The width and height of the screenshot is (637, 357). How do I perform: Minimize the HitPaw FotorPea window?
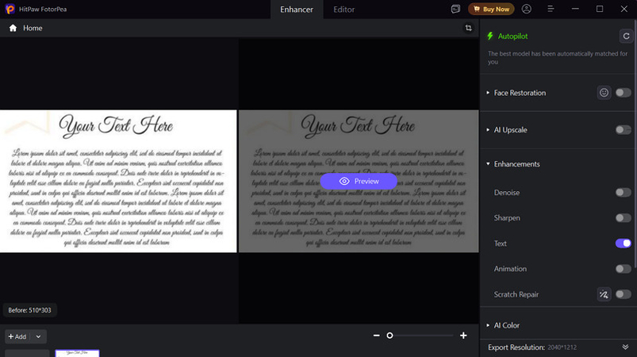(x=575, y=9)
